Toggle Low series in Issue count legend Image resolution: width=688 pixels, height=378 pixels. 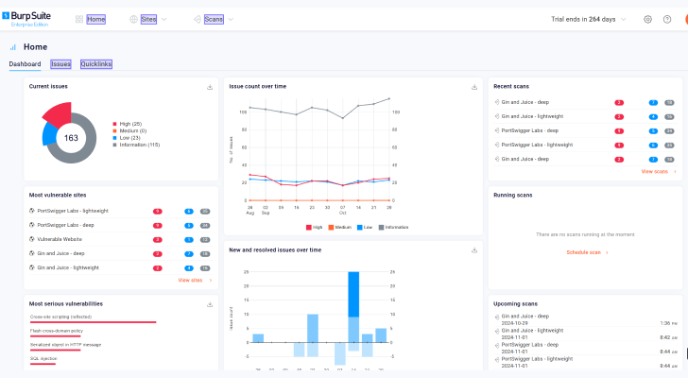(365, 227)
